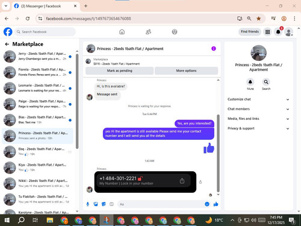301x226 pixels.
Task: Go back with browser back arrow
Action: [x=7, y=19]
